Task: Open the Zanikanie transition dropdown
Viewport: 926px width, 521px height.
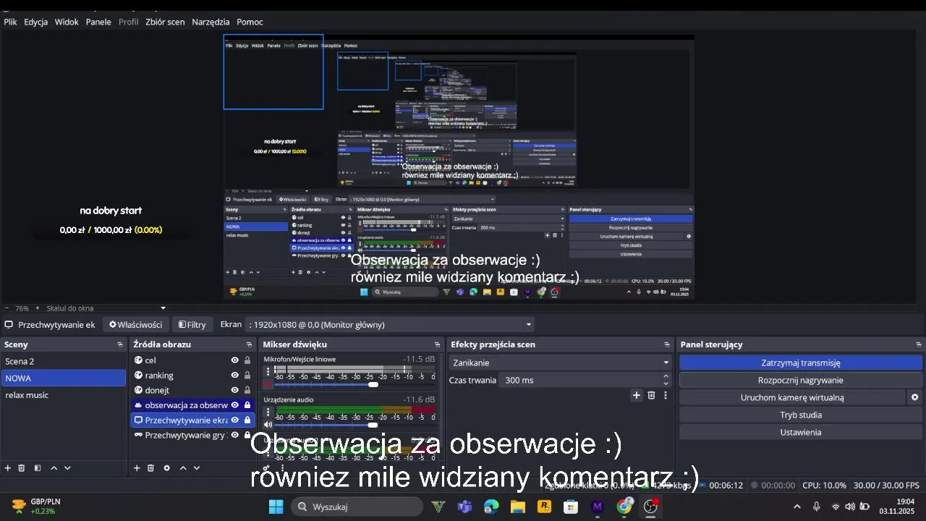Action: click(x=559, y=363)
